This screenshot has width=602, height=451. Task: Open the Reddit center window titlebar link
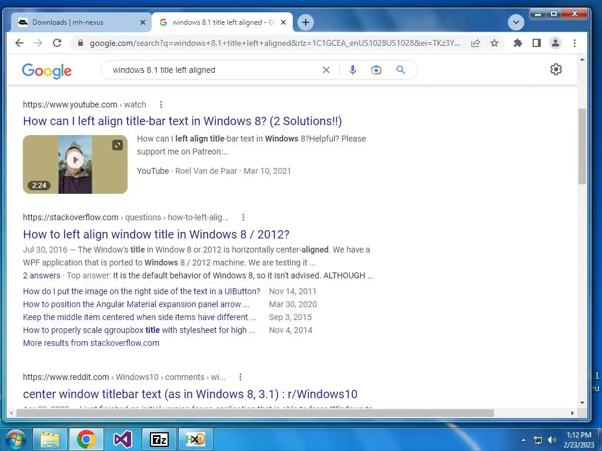tap(190, 394)
